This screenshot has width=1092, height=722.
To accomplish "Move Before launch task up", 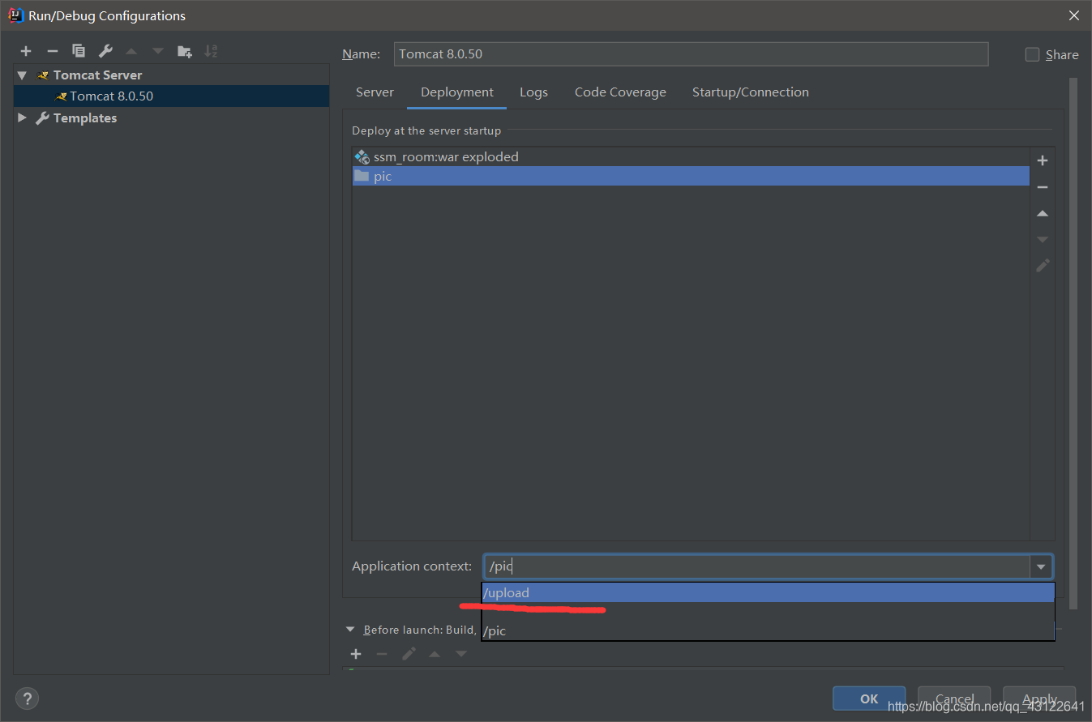I will click(x=435, y=654).
